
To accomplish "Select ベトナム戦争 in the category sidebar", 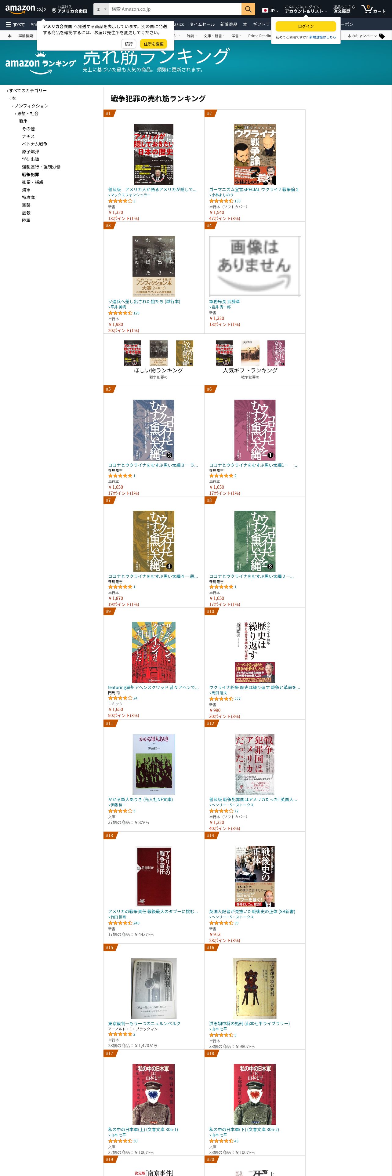I will [x=35, y=144].
